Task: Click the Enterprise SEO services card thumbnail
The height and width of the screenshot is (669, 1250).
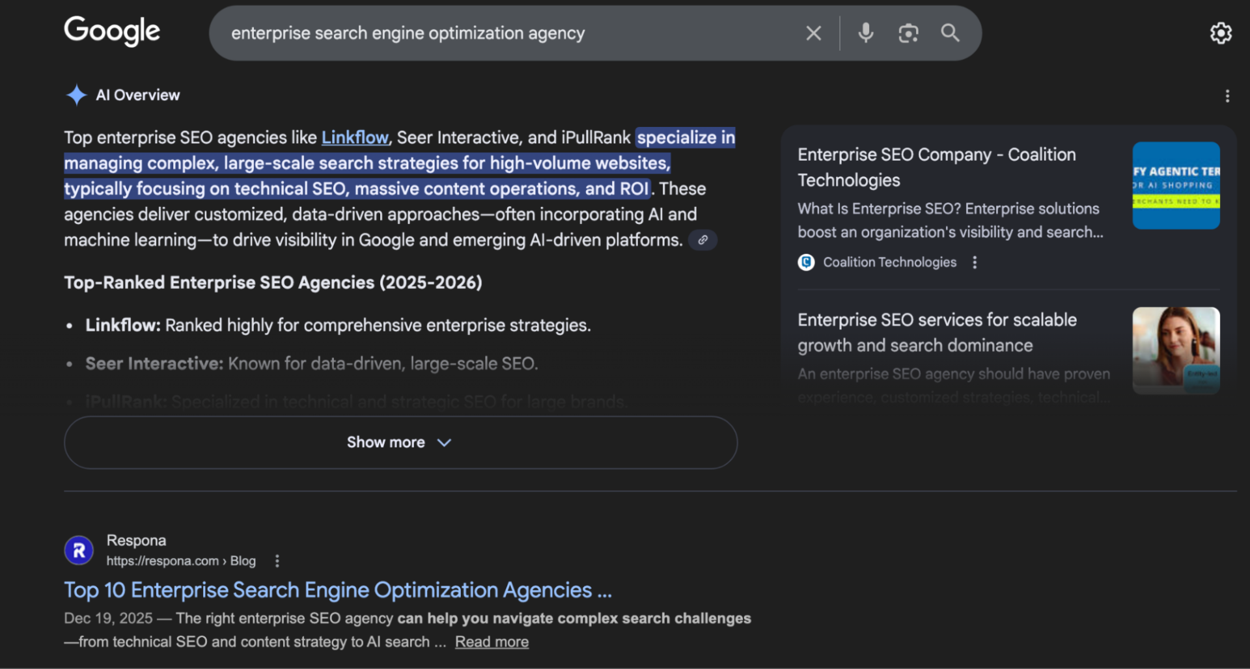Action: 1176,351
